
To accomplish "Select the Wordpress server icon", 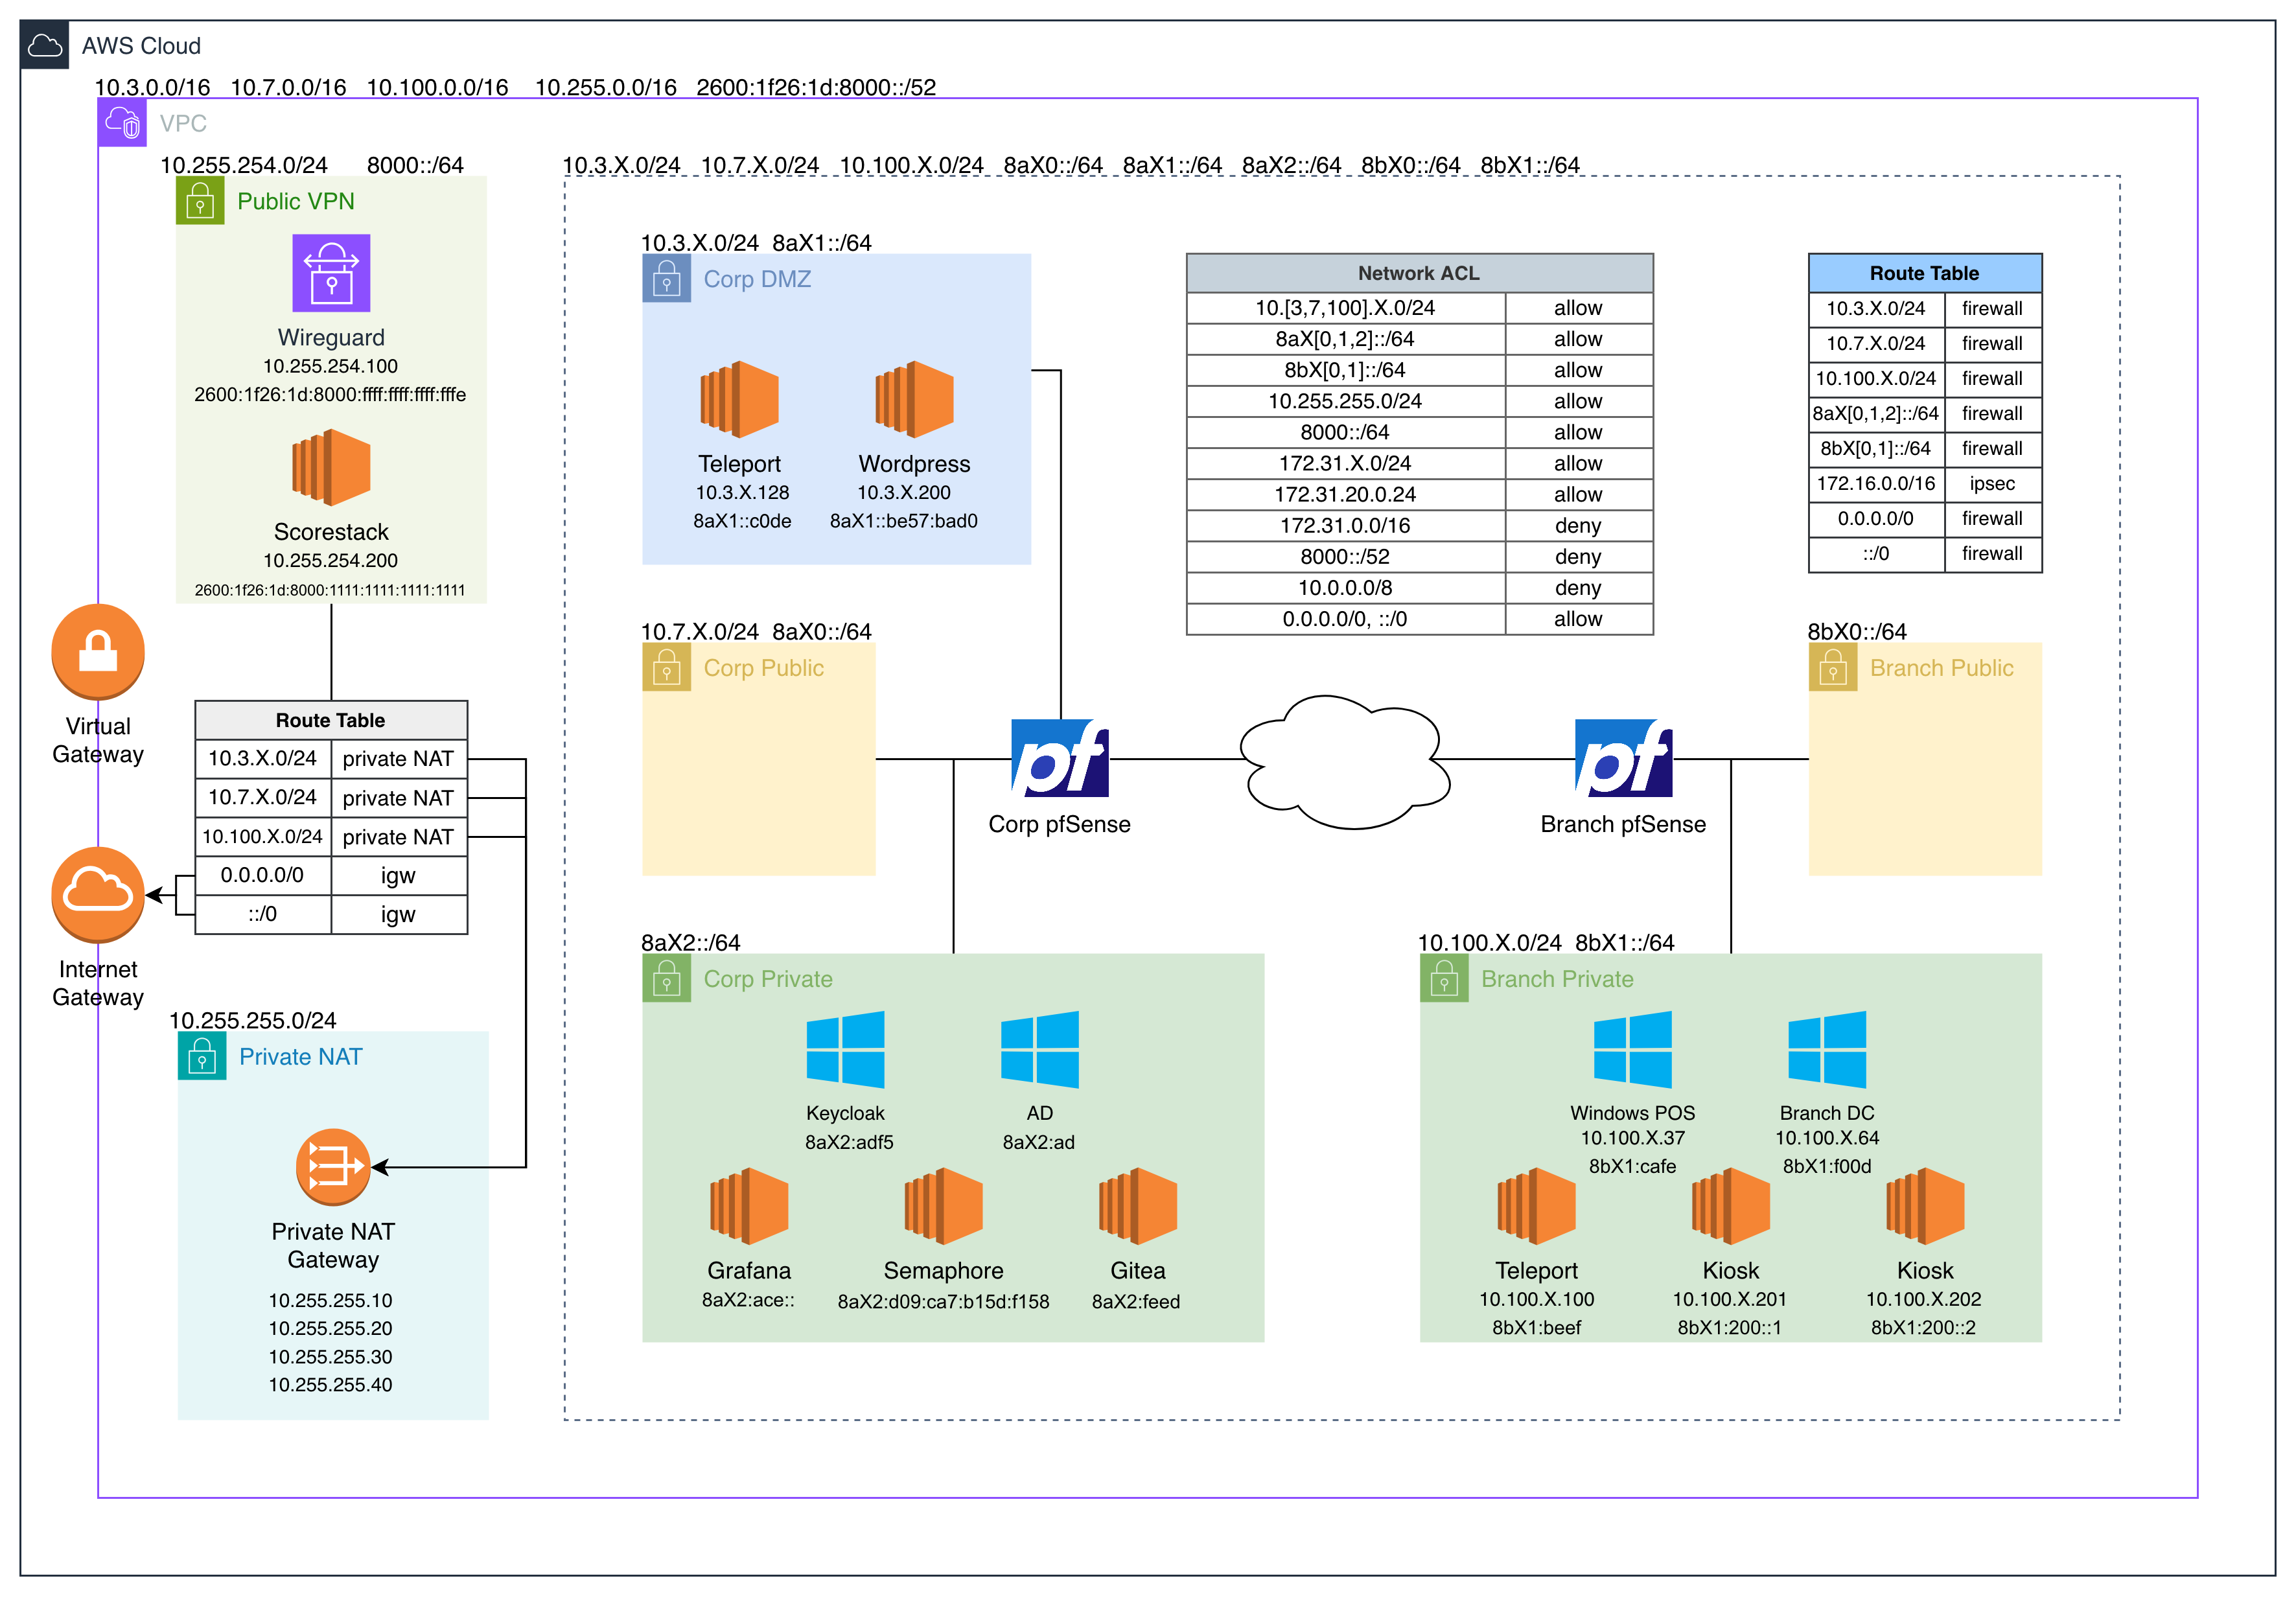I will click(914, 399).
